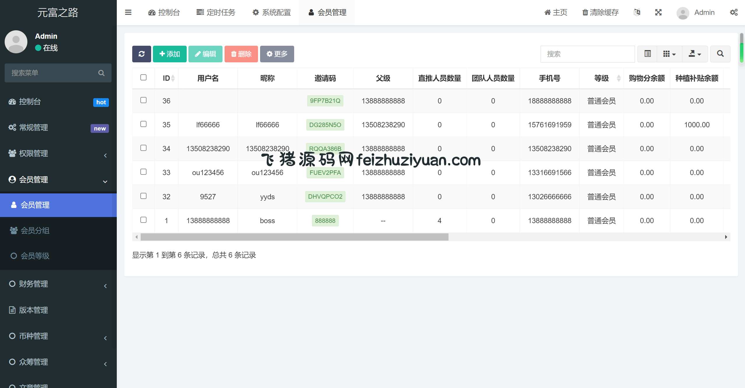Click the 清除缓存 link

(600, 13)
